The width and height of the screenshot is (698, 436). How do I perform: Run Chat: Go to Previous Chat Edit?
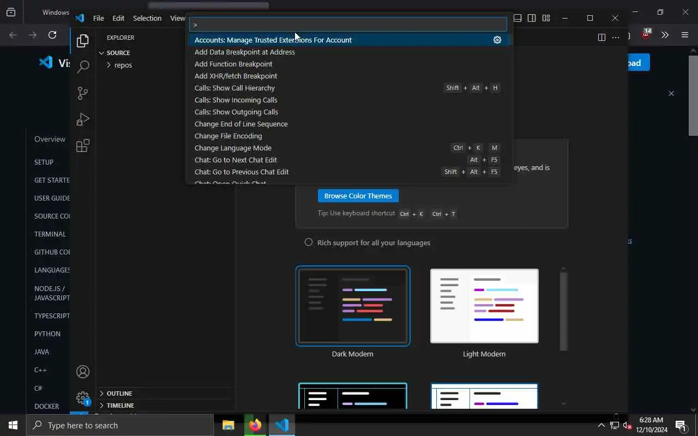(348, 172)
